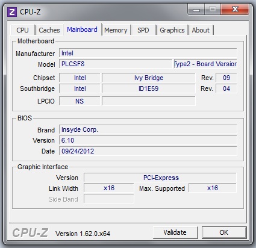Click the CPU-Z purple Z title icon
256x248 pixels.
[x=12, y=12]
